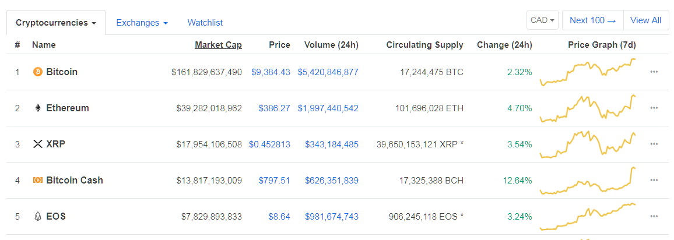674x240 pixels.
Task: Open Bitcoin price link $9,384.43
Action: 271,72
